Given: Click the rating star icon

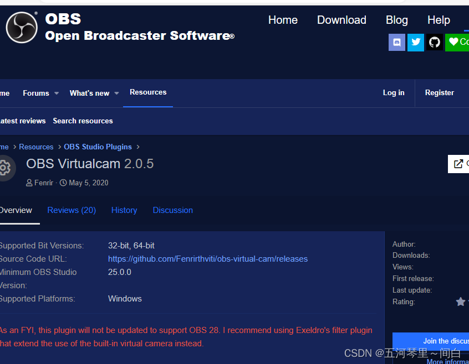Looking at the screenshot, I should click(460, 301).
